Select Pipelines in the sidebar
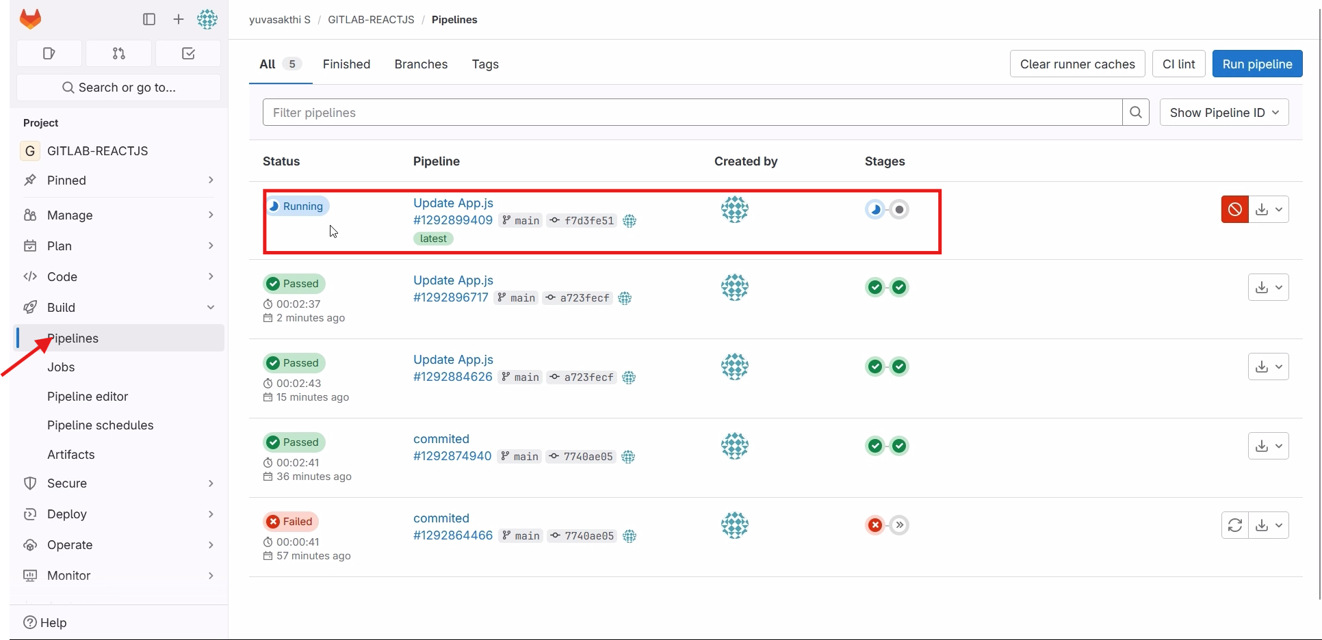The image size is (1322, 640). point(120,338)
